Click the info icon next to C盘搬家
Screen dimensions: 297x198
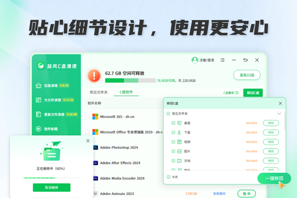(x=237, y=93)
